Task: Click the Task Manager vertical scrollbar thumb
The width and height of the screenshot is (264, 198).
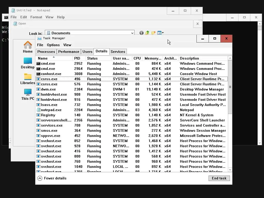Action: (230, 87)
